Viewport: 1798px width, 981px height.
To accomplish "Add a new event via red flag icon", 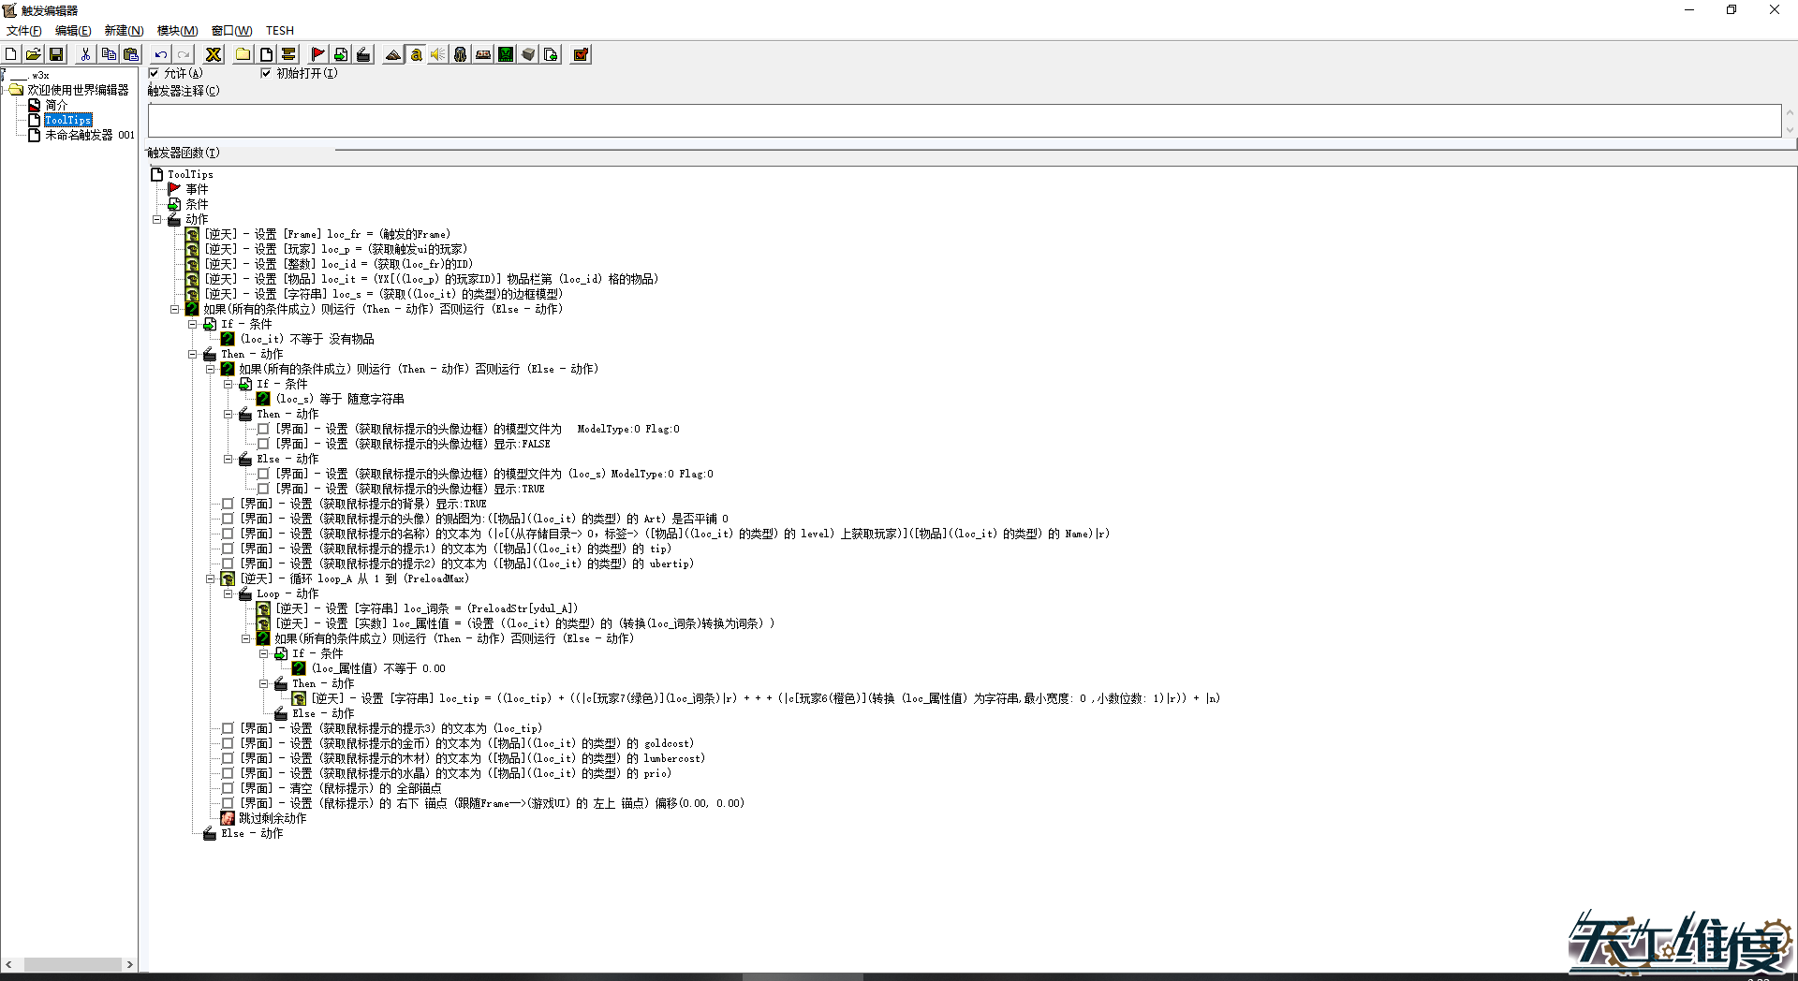I will tap(317, 54).
